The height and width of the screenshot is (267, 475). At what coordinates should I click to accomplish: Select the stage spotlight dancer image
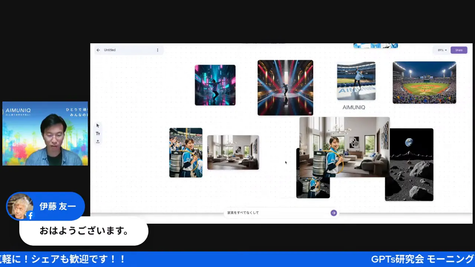point(285,88)
